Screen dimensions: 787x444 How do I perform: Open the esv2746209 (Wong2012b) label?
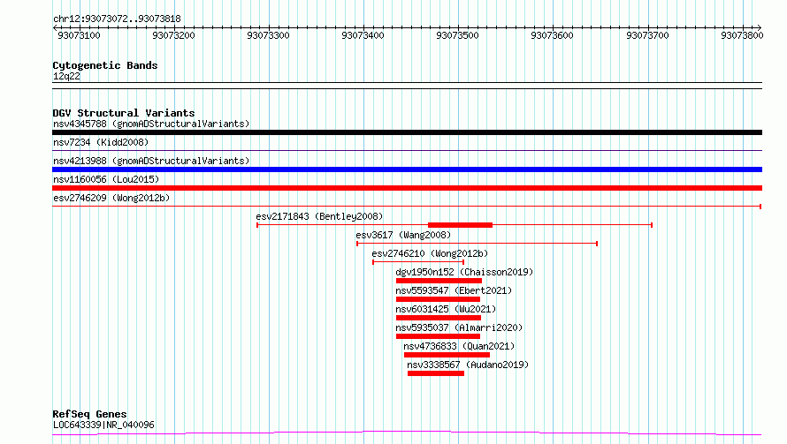111,198
